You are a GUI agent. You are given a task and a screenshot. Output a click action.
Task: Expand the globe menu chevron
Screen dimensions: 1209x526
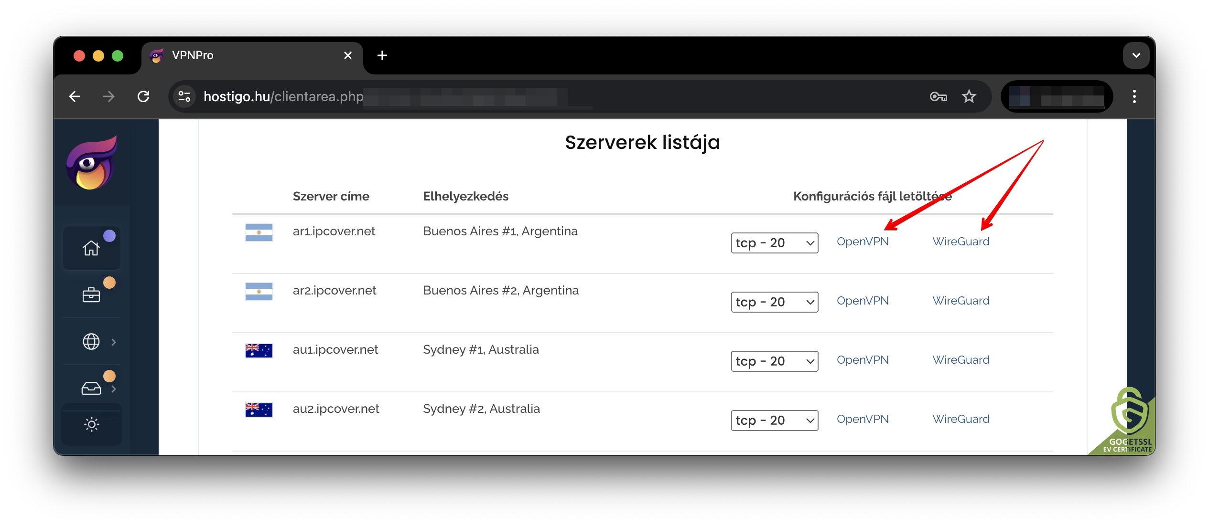click(x=114, y=342)
